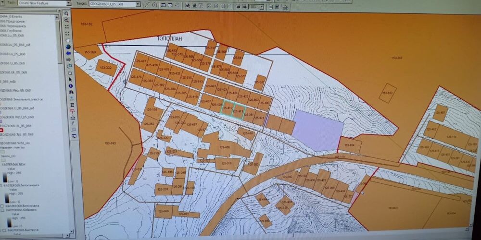Select layer GEOGZK068.Tpl_05_068
Image resolution: width=481 pixels, height=240 pixels.
tap(17, 135)
